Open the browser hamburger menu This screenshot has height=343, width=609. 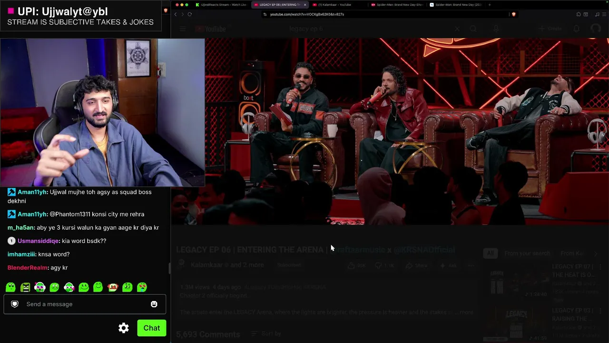(604, 14)
